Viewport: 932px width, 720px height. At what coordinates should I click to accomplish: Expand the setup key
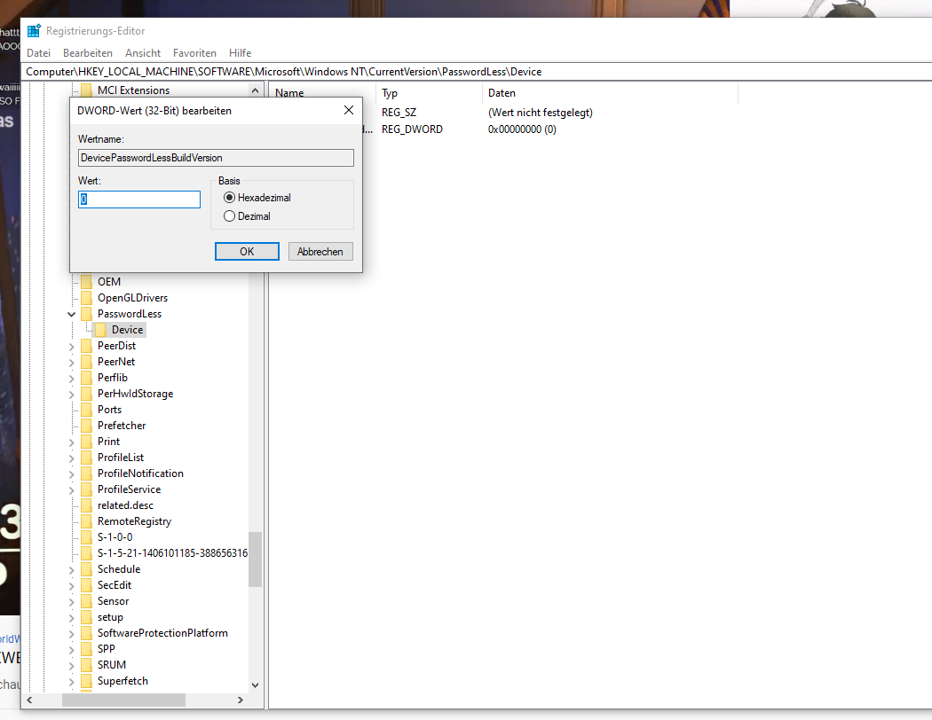pyautogui.click(x=71, y=618)
